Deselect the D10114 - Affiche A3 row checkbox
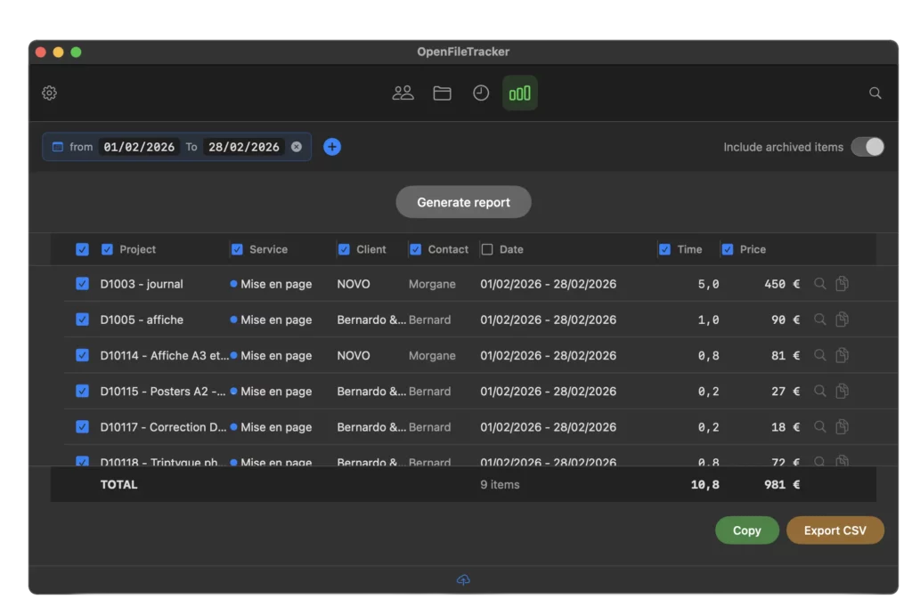The width and height of the screenshot is (912, 615). [83, 355]
